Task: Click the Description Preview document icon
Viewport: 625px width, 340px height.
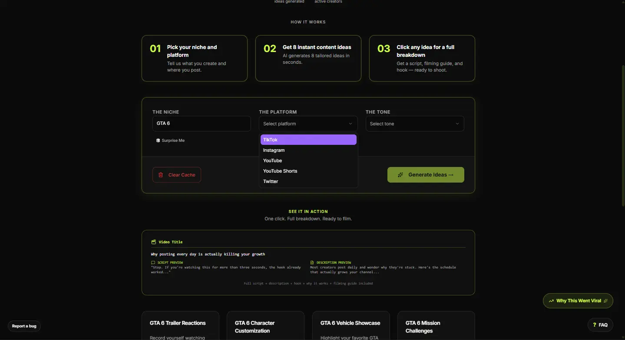Action: [x=312, y=263]
